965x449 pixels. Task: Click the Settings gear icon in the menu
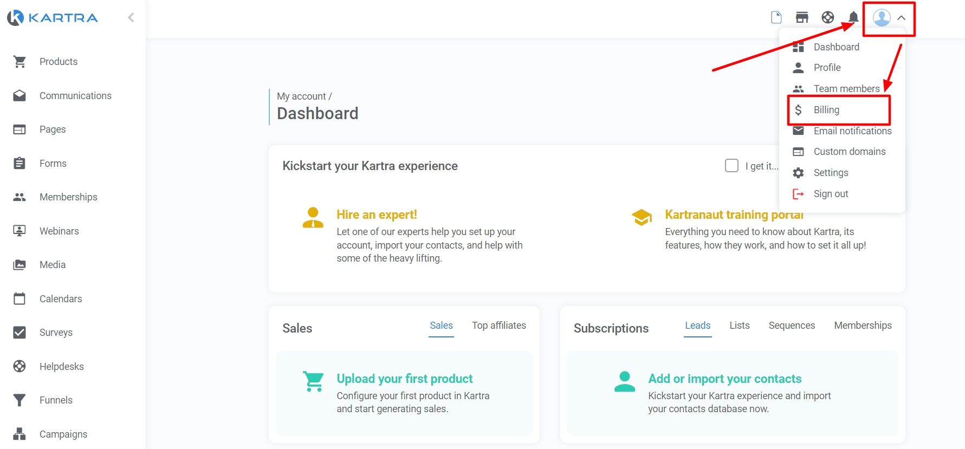[798, 173]
